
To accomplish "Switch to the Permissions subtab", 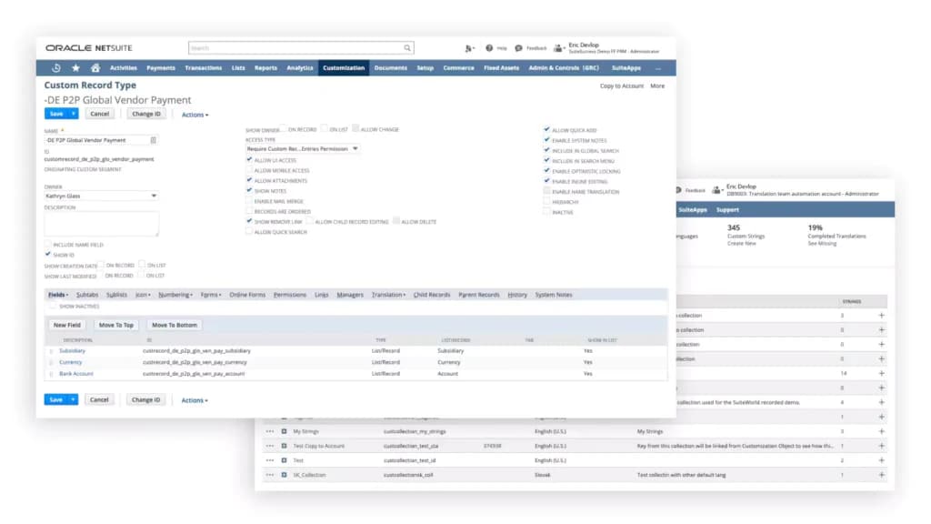I will (x=290, y=295).
